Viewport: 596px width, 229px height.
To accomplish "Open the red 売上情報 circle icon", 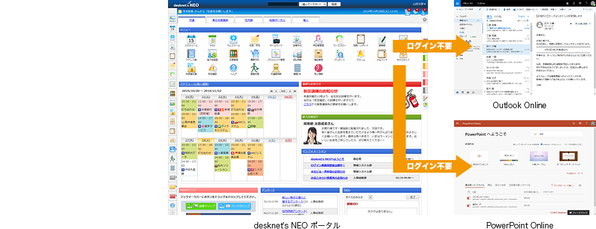I will 318,68.
